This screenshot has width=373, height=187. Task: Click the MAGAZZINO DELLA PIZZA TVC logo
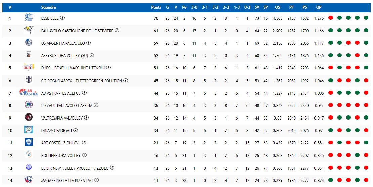tap(29, 180)
